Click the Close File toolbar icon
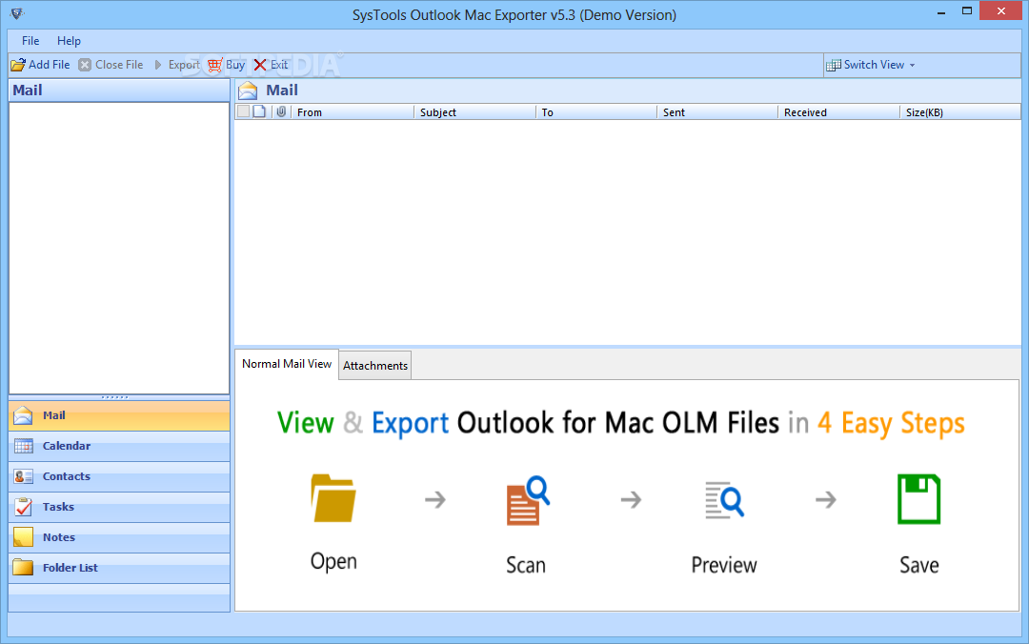 85,65
